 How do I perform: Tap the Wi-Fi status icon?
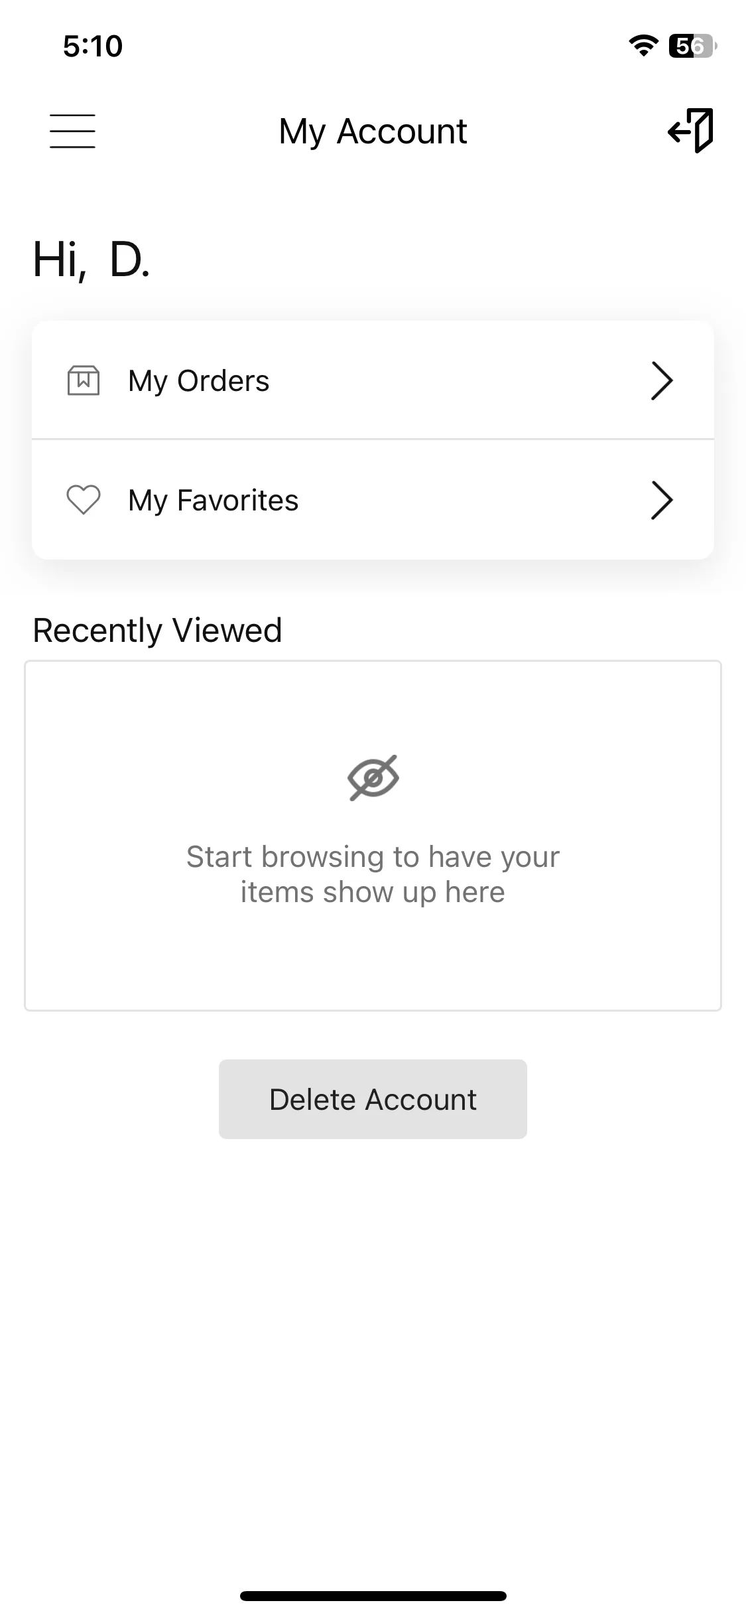point(643,46)
